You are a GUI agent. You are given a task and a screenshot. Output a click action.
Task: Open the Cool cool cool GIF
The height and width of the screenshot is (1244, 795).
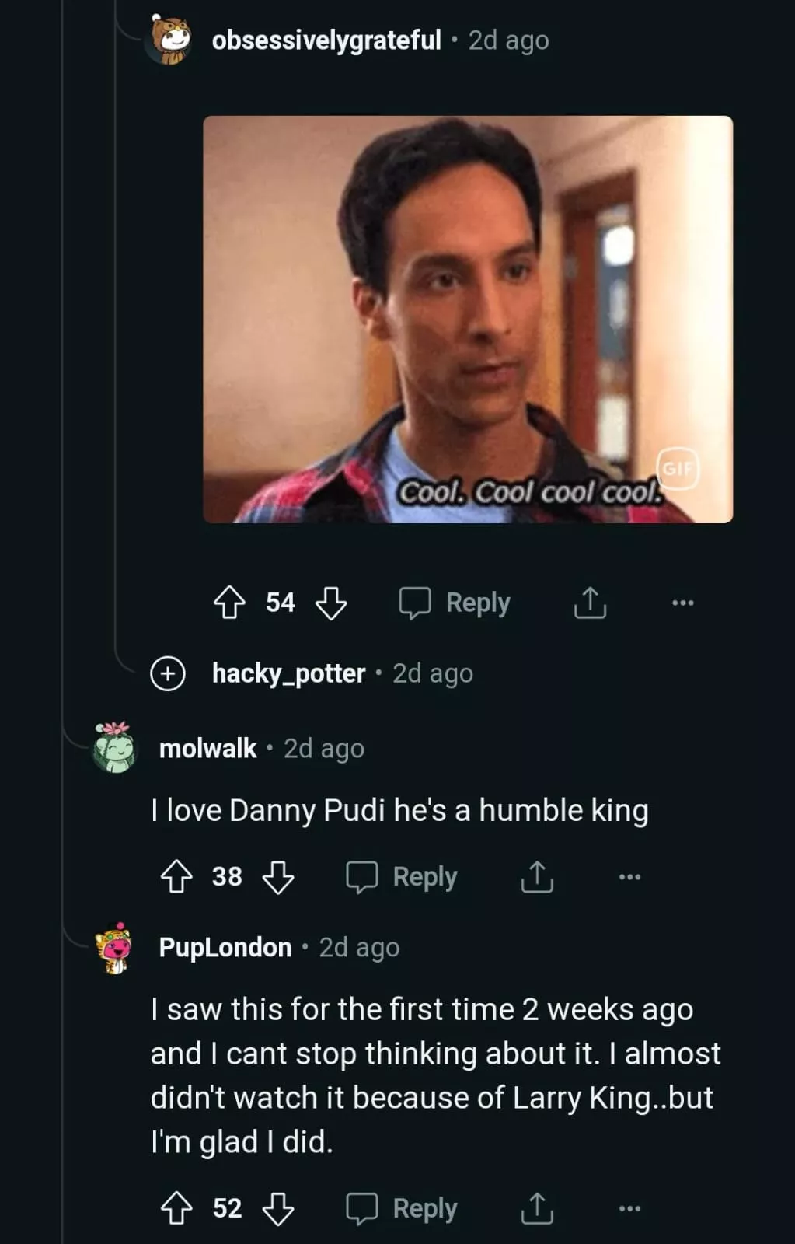click(x=467, y=319)
